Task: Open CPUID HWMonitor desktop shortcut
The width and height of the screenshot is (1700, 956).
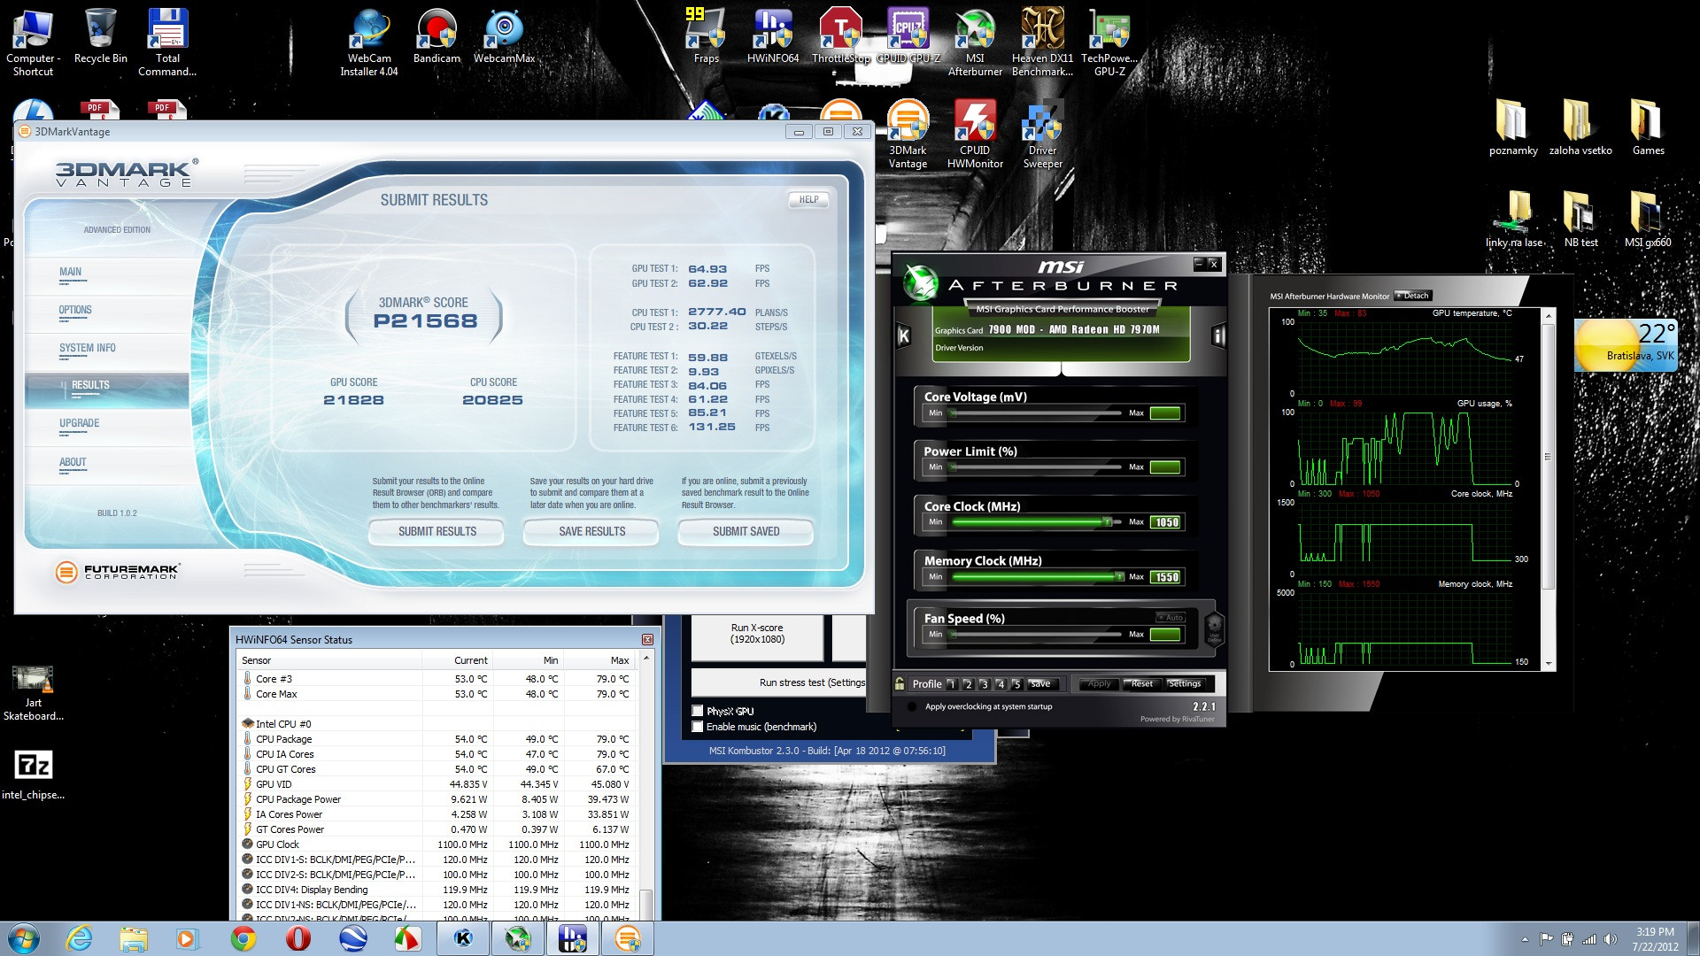Action: 975,135
